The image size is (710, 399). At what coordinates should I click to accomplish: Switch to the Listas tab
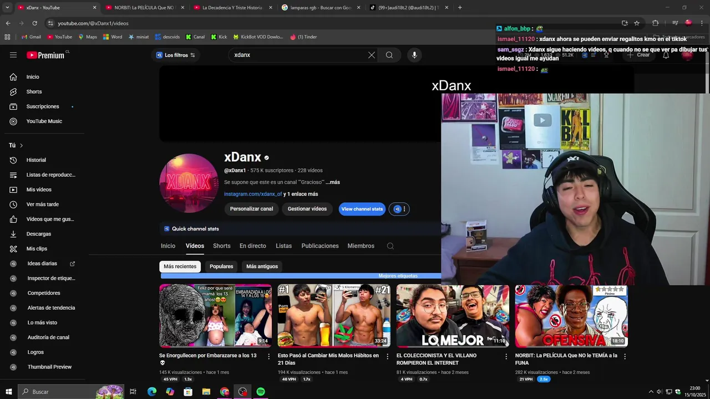pos(284,246)
